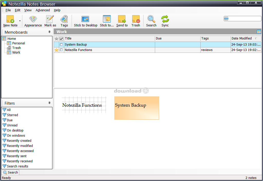Select the Notezilla Functions title cell
Screen dimensions: 263x181
[x=109, y=50]
